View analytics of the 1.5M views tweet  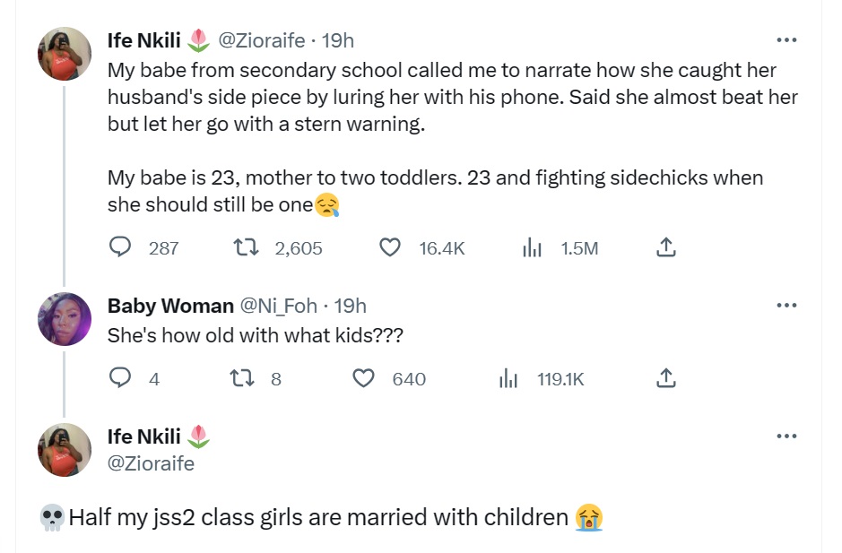pyautogui.click(x=533, y=247)
